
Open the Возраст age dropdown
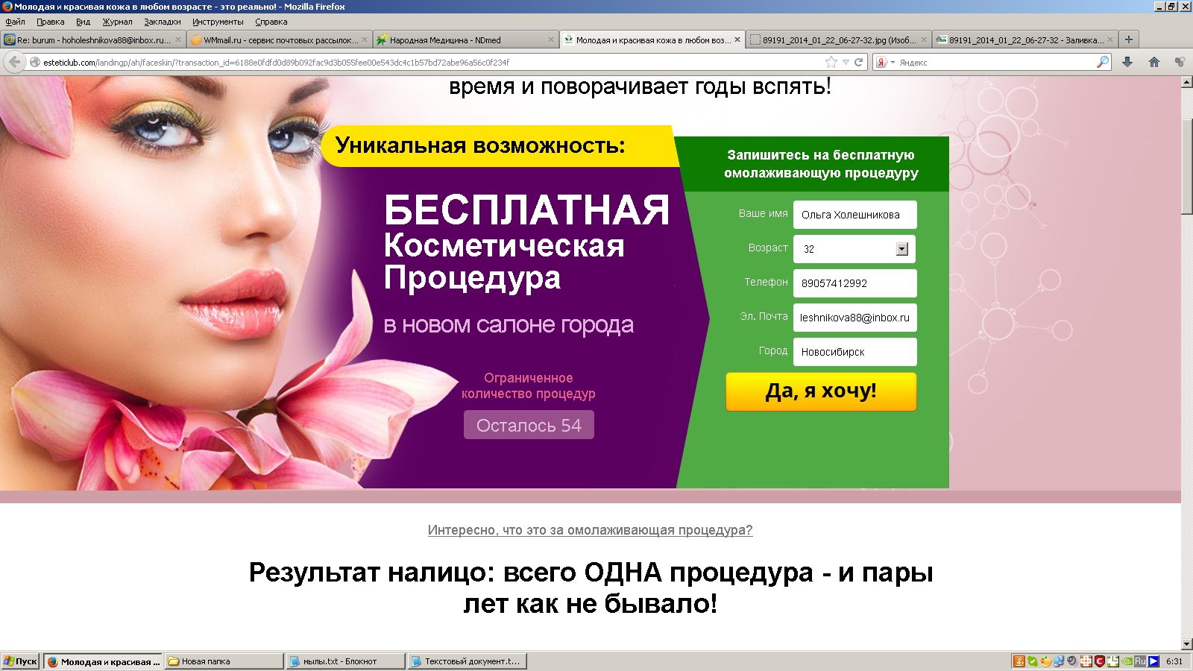pyautogui.click(x=854, y=249)
